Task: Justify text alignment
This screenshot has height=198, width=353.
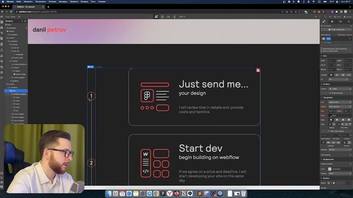Action: click(349, 120)
